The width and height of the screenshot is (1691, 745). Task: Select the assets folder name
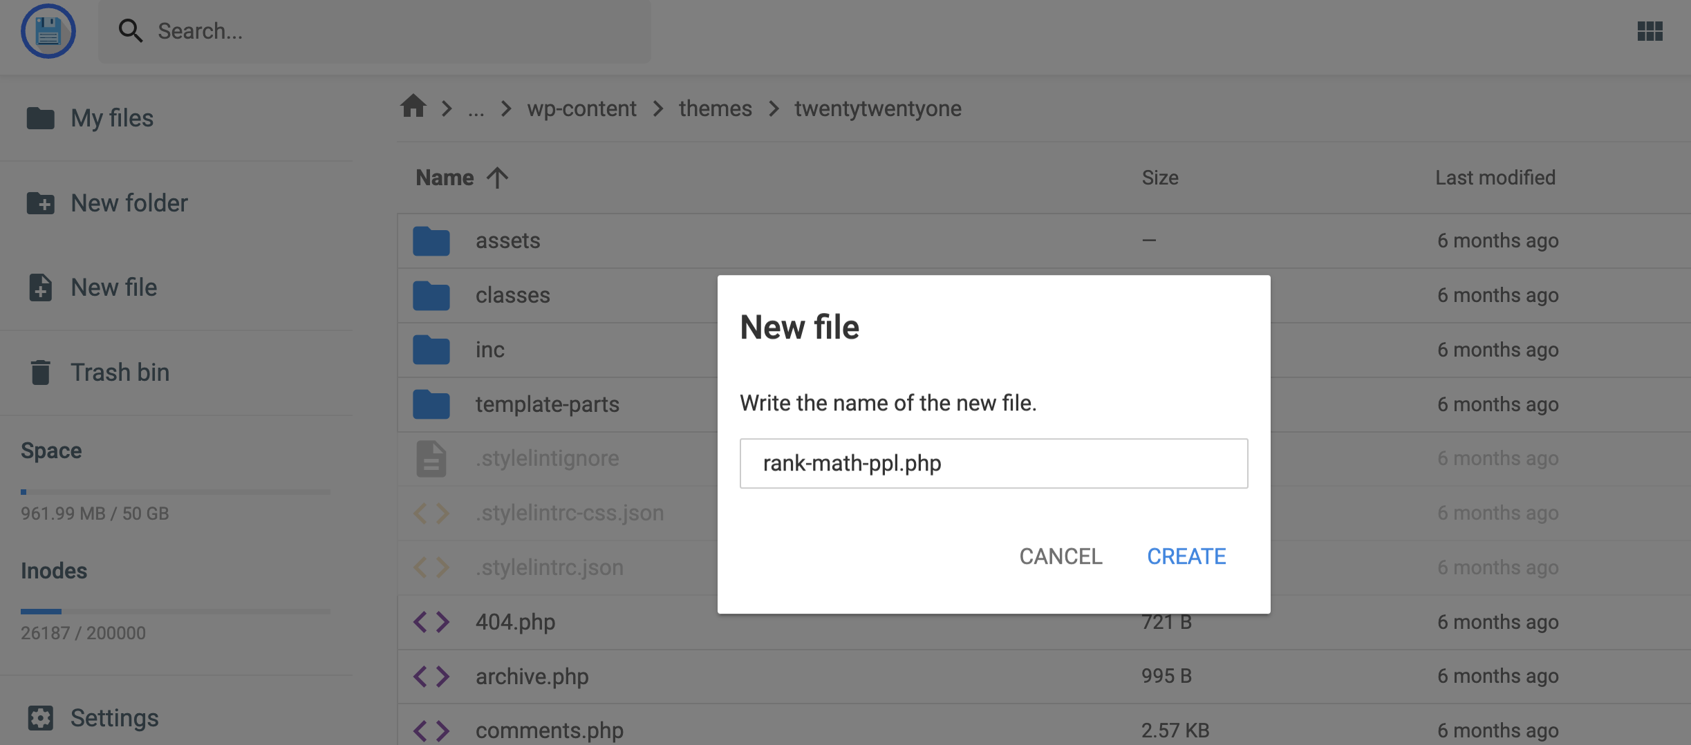pyautogui.click(x=507, y=241)
